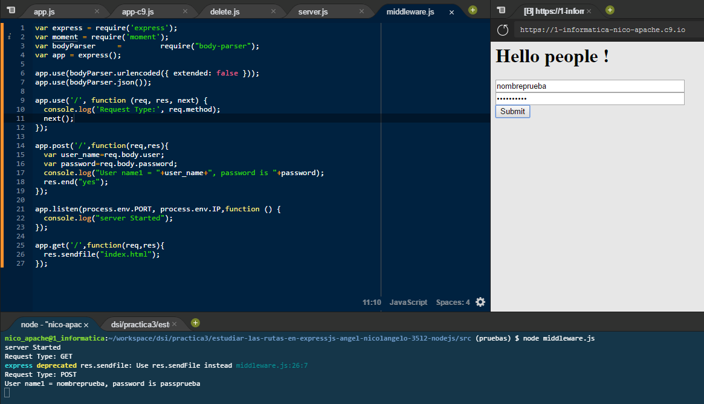Click line number 14 in the gutter
The height and width of the screenshot is (404, 704).
coord(20,146)
